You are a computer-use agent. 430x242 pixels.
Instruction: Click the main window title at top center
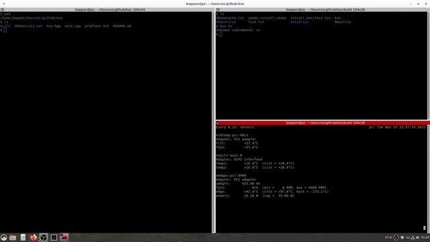[215, 4]
